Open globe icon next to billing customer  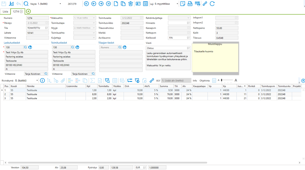tap(30, 47)
